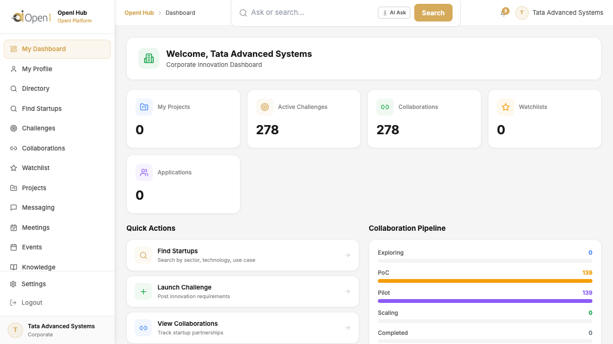Click Logout in the sidebar
Viewport: 613px width, 344px height.
57,302
